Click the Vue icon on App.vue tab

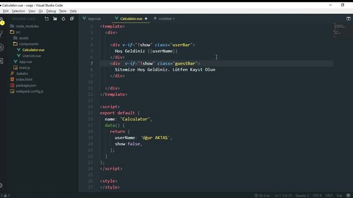(x=84, y=19)
